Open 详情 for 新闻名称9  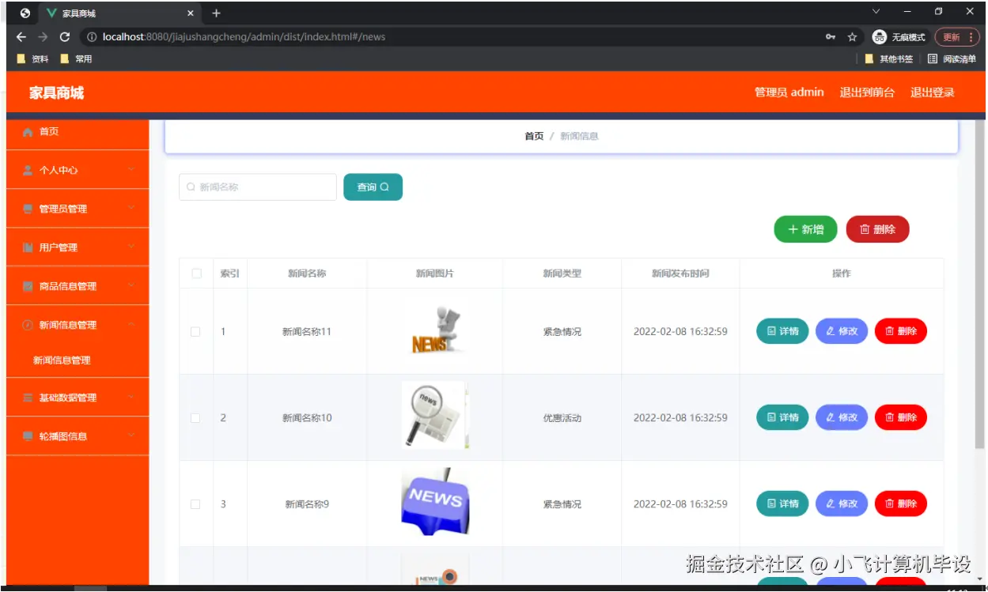click(x=782, y=503)
